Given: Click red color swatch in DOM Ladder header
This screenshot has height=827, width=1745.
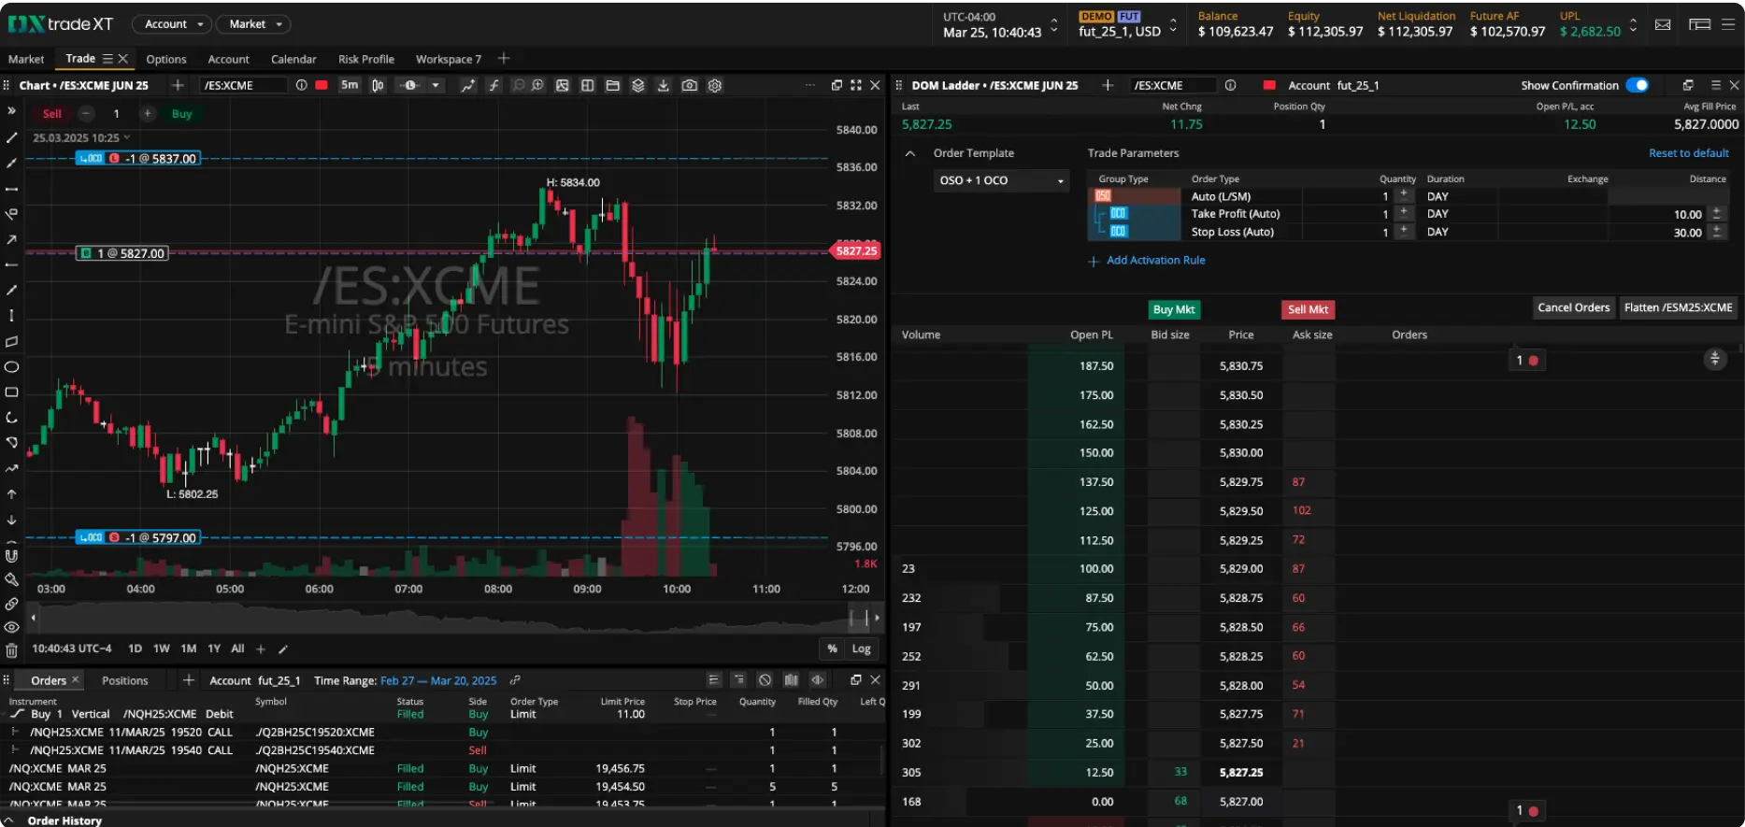Looking at the screenshot, I should [x=1269, y=85].
